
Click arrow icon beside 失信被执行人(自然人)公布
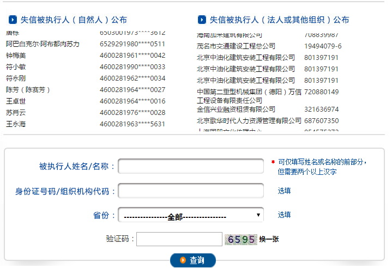point(12,20)
